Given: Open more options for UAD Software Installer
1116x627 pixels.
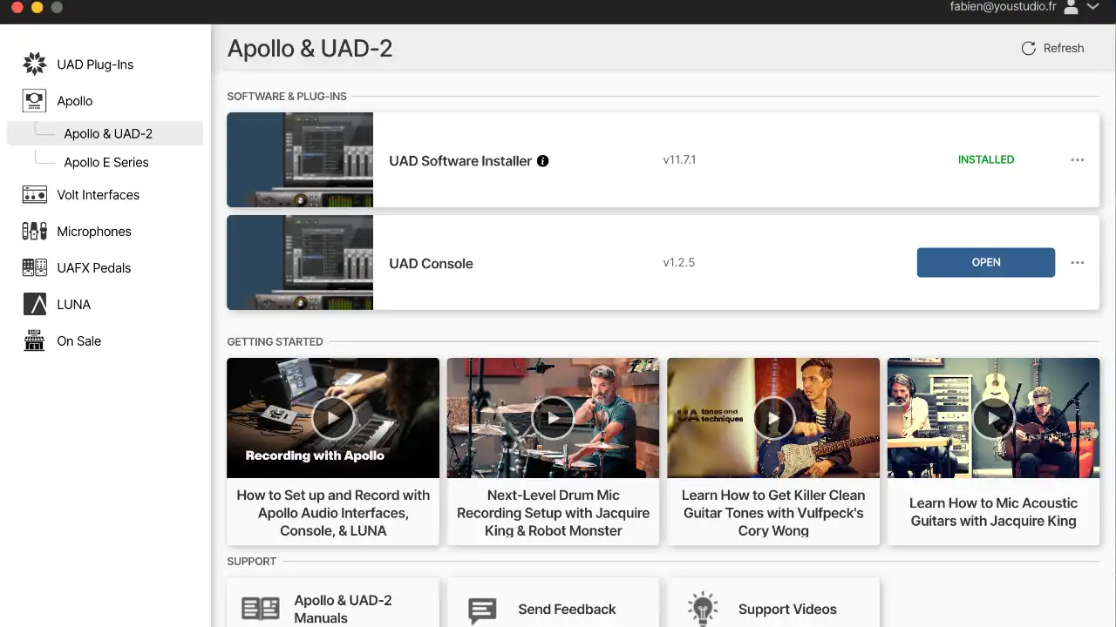Looking at the screenshot, I should tap(1078, 159).
